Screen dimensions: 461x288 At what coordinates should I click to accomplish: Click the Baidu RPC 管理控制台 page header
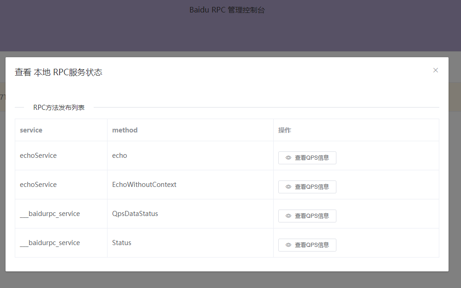pyautogui.click(x=227, y=10)
